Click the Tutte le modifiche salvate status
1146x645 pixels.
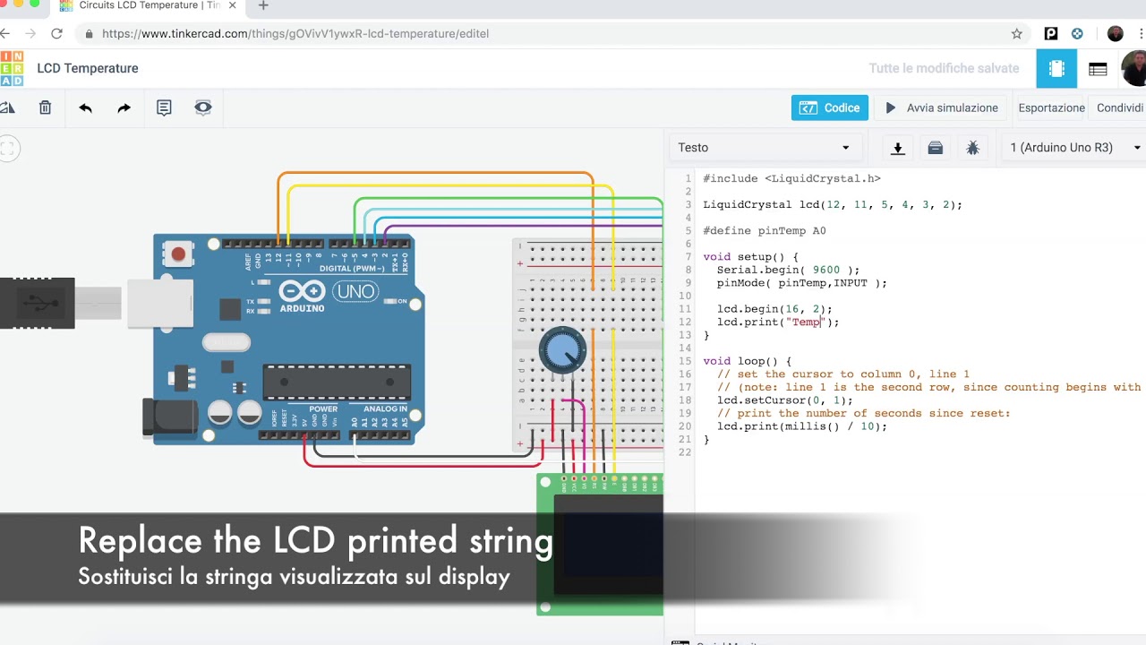pyautogui.click(x=944, y=68)
